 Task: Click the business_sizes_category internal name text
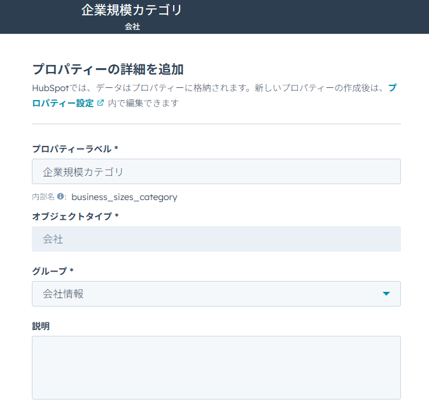[124, 197]
